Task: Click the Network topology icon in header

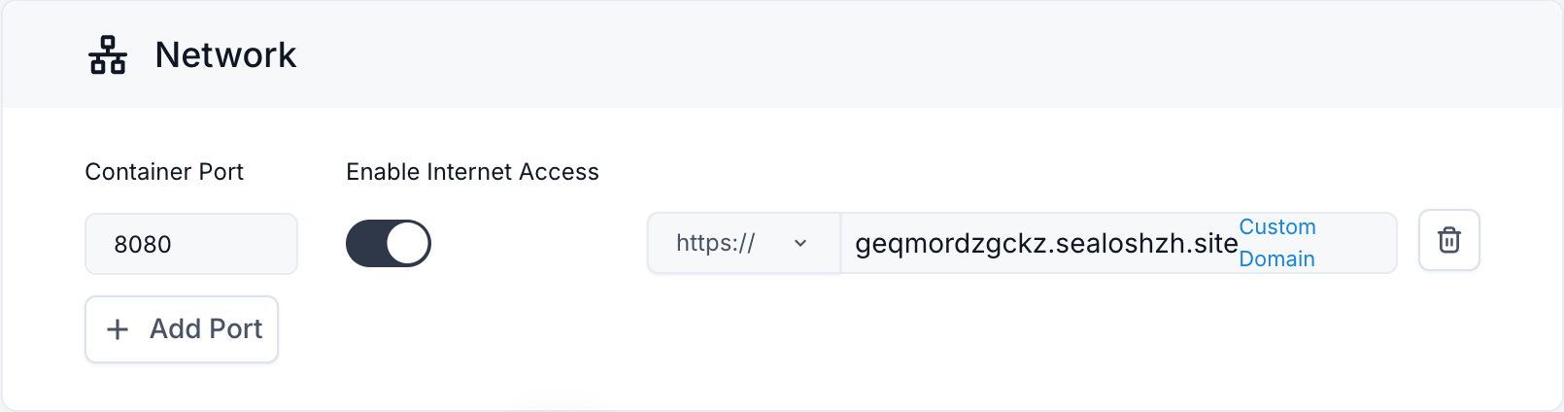Action: tap(108, 55)
